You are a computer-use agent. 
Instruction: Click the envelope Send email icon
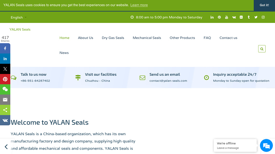142,78
